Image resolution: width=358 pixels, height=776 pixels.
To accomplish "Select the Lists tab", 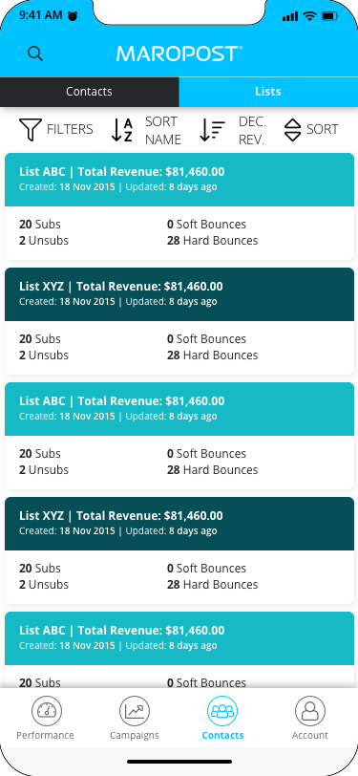I will point(268,92).
